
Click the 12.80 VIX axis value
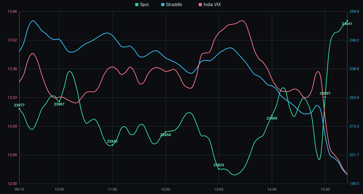click(x=12, y=184)
